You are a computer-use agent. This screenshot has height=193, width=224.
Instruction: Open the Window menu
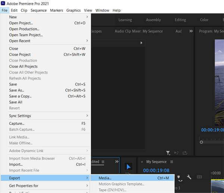click(102, 10)
